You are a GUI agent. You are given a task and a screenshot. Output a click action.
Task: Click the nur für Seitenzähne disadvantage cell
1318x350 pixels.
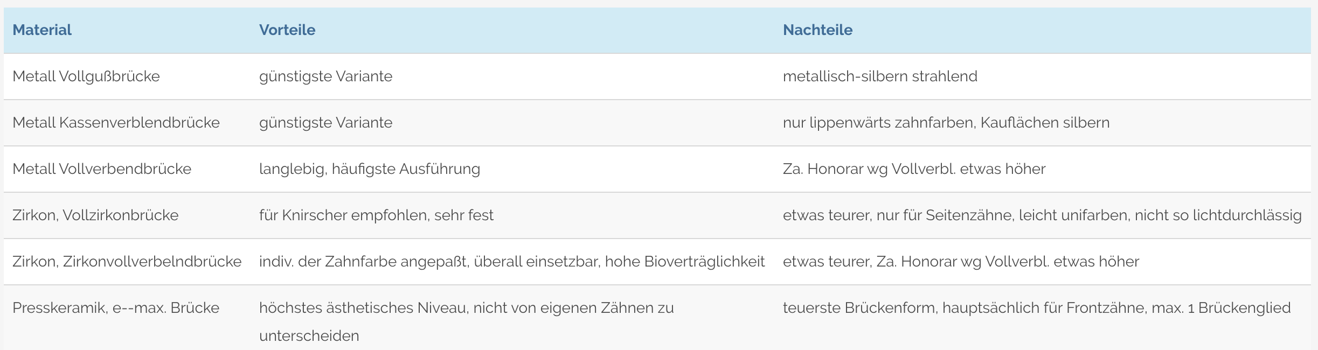(x=1042, y=215)
